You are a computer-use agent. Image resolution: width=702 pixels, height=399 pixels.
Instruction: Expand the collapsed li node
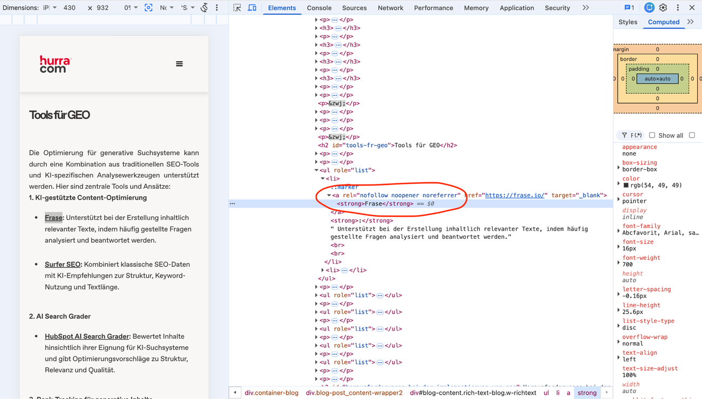coord(323,270)
